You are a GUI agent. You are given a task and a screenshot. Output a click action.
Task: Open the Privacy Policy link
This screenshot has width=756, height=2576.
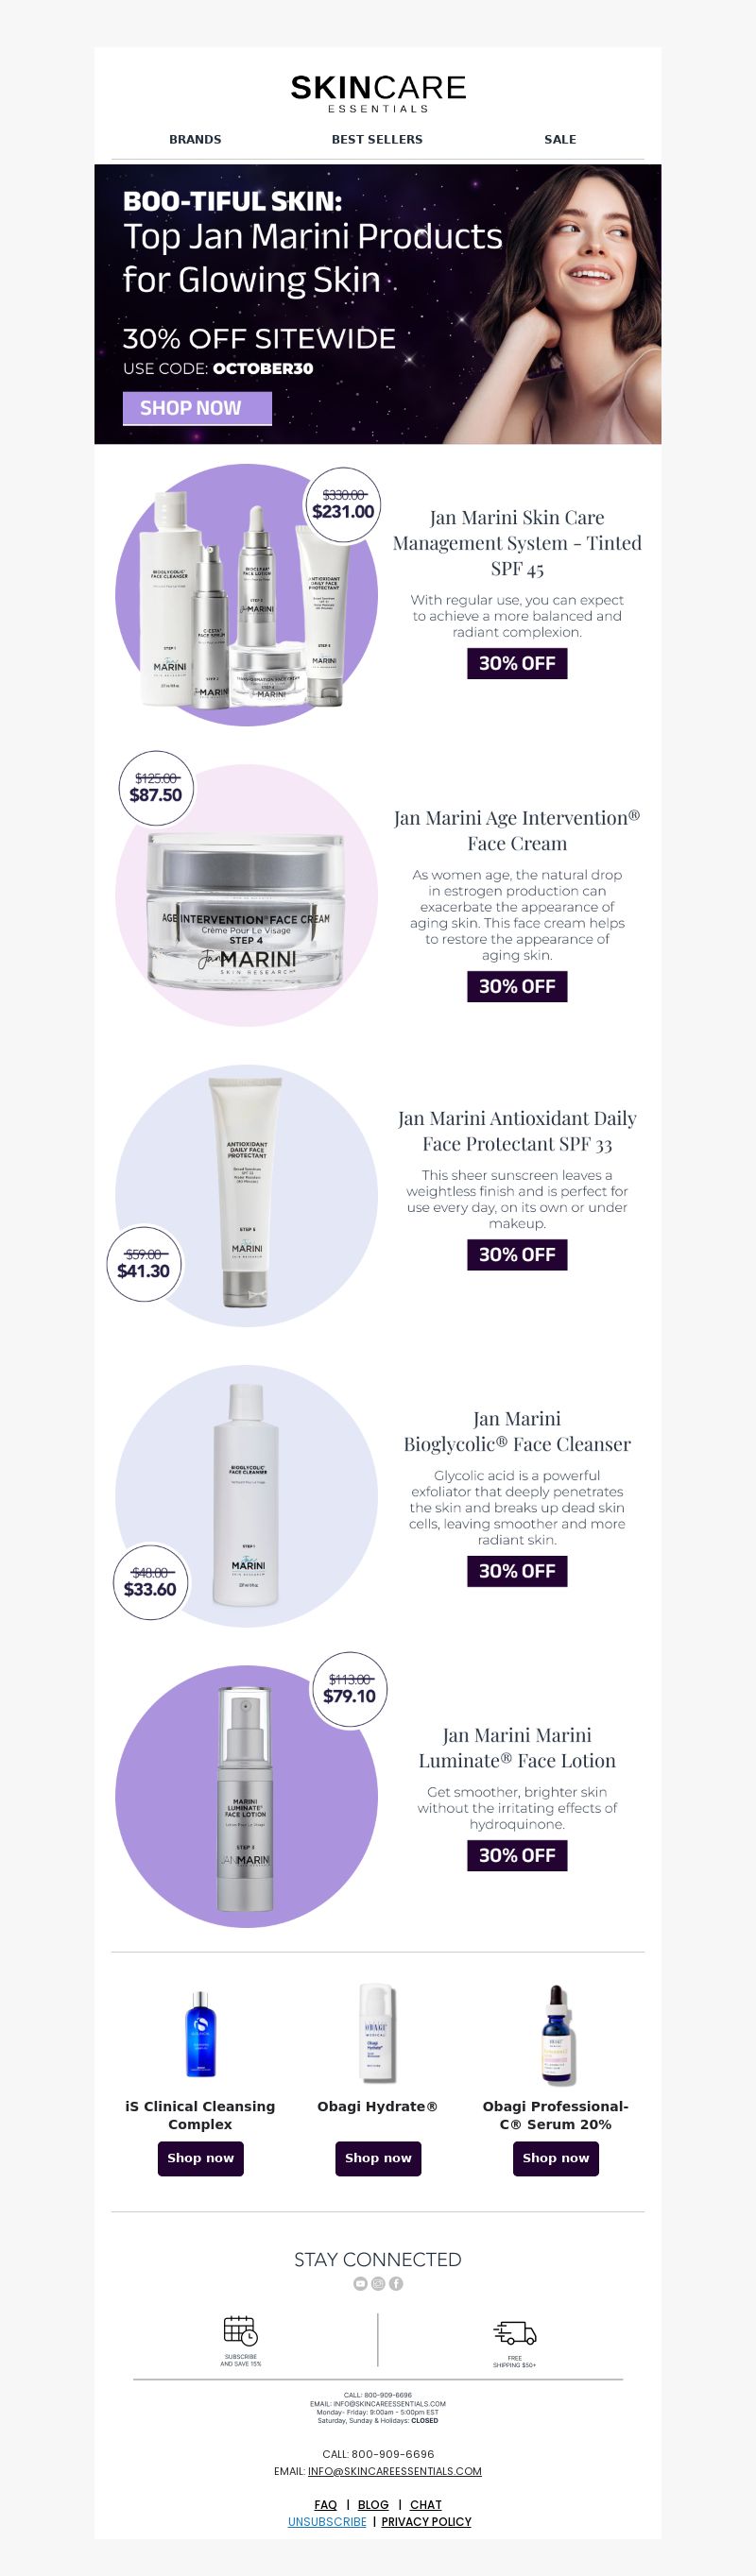[426, 2521]
